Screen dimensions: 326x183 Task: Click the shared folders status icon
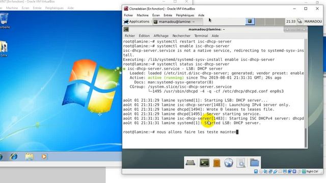pos(280,171)
